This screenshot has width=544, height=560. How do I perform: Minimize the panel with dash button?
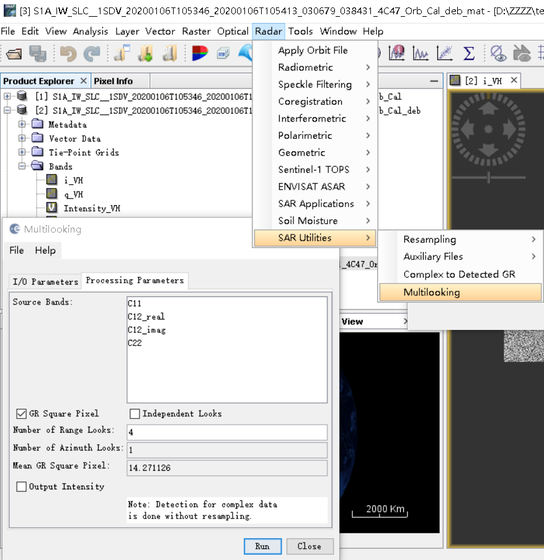pyautogui.click(x=434, y=81)
